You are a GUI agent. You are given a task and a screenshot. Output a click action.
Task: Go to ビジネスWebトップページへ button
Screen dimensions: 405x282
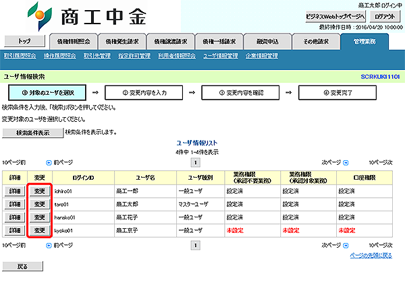335,17
